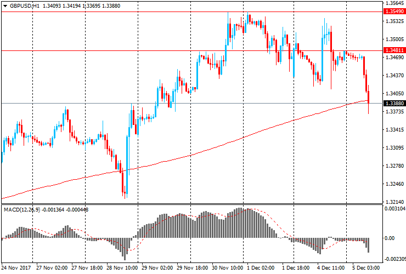Select the MACD(12,26,9) indicator label
406x274 pixels.
tap(22, 209)
